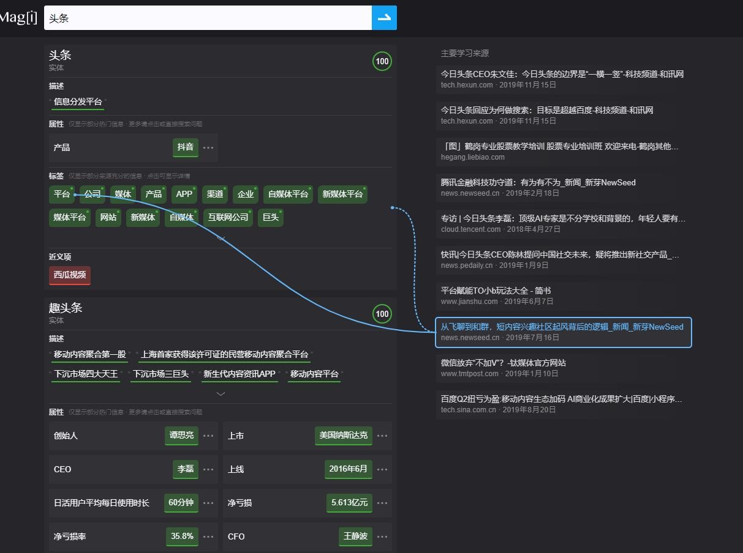Screen dimensions: 743x553
Task: Click the search input field containing 头条
Action: pyautogui.click(x=208, y=18)
